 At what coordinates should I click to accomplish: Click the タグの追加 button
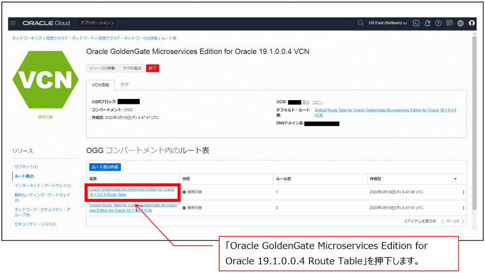[132, 68]
